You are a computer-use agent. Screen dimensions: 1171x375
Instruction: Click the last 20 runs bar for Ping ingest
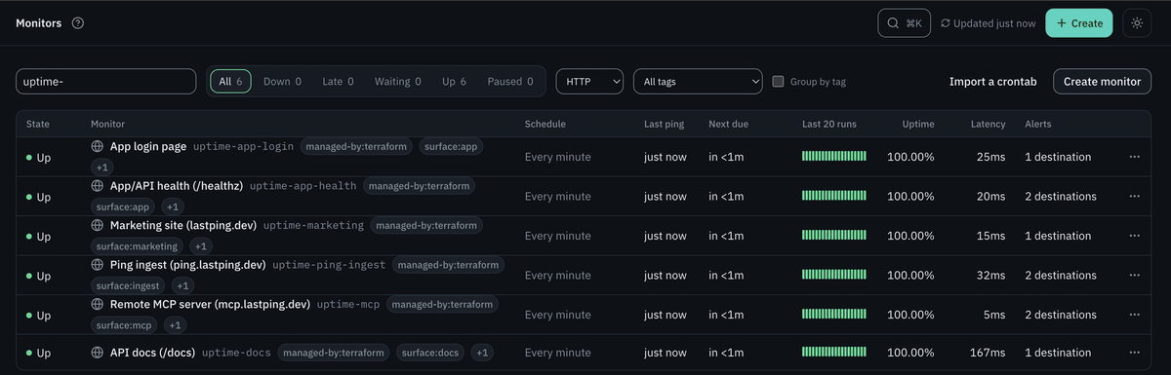[834, 276]
